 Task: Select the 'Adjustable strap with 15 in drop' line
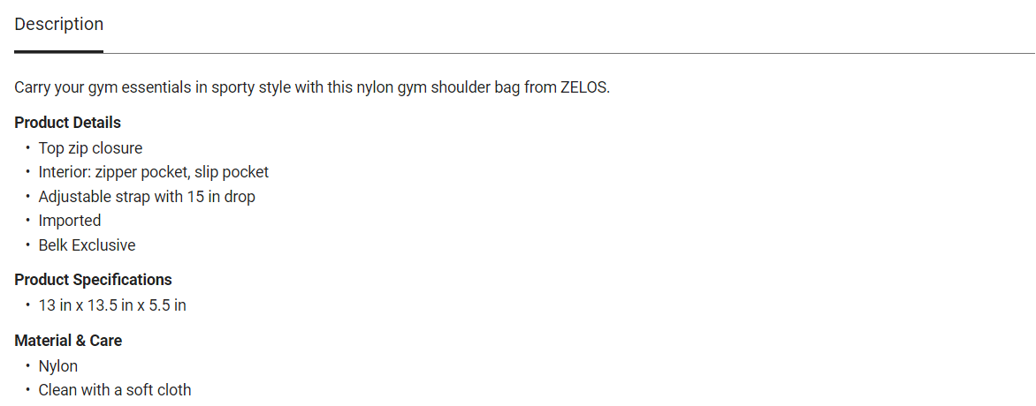point(147,197)
